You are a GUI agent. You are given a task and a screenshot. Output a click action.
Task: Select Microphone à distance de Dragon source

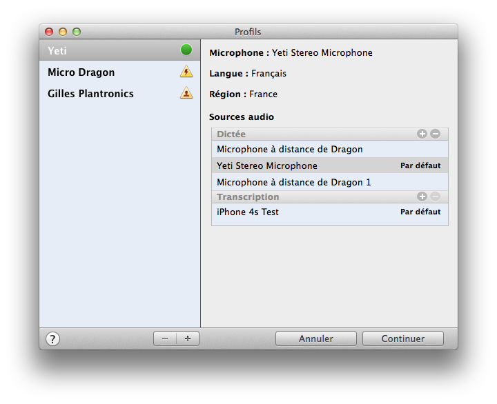(x=330, y=149)
